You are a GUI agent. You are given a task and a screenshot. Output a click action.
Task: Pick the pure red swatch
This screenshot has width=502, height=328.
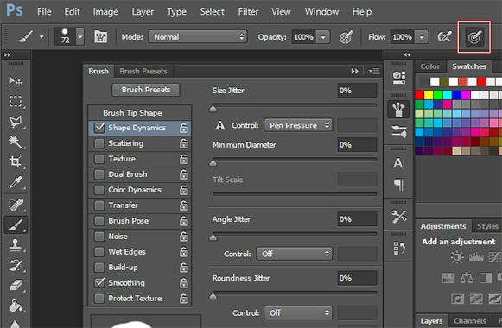(419, 95)
